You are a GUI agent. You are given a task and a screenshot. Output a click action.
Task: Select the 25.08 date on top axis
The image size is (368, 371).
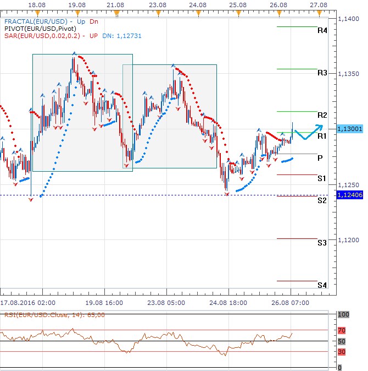tap(238, 4)
